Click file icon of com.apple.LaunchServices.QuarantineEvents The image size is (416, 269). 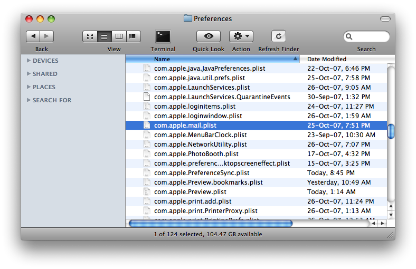point(147,97)
